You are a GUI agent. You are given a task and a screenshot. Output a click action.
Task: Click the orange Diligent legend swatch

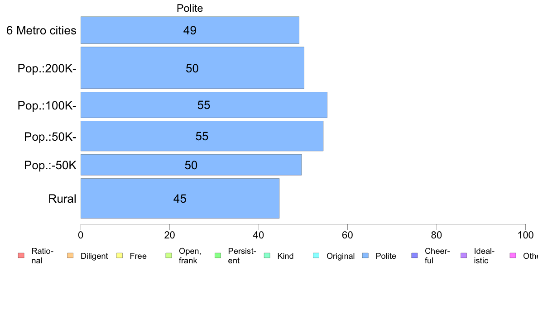pyautogui.click(x=70, y=256)
